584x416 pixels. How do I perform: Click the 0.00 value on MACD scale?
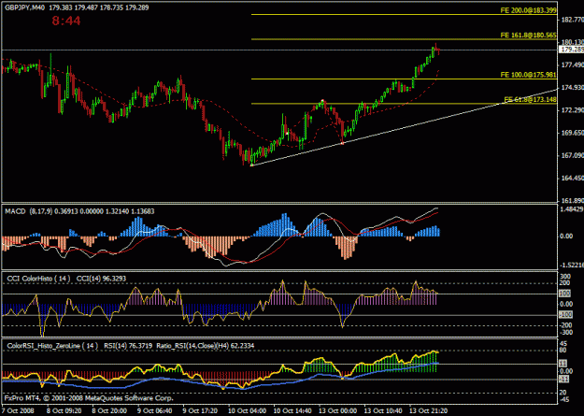point(568,236)
